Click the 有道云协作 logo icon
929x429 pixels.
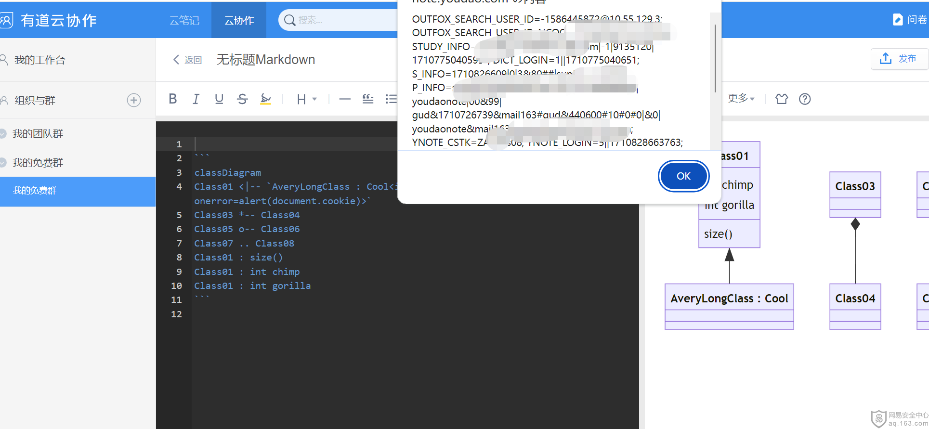pyautogui.click(x=6, y=20)
